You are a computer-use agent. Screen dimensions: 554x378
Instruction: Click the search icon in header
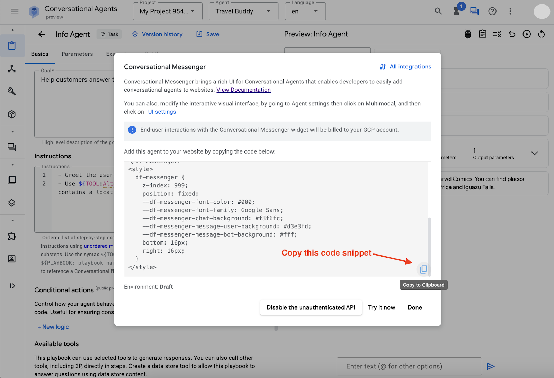click(438, 11)
